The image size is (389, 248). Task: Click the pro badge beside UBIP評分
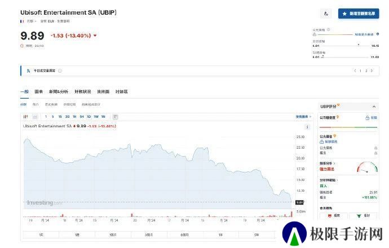(338, 105)
